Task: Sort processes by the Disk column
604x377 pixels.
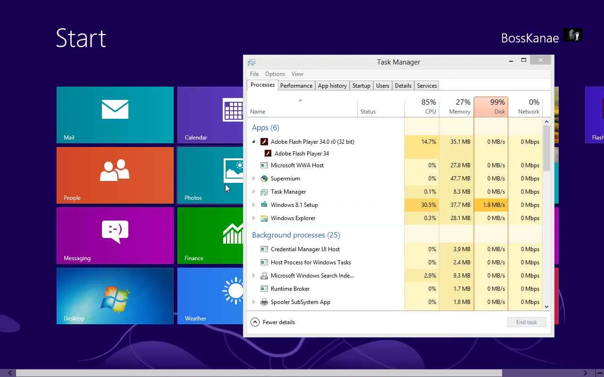Action: tap(491, 107)
